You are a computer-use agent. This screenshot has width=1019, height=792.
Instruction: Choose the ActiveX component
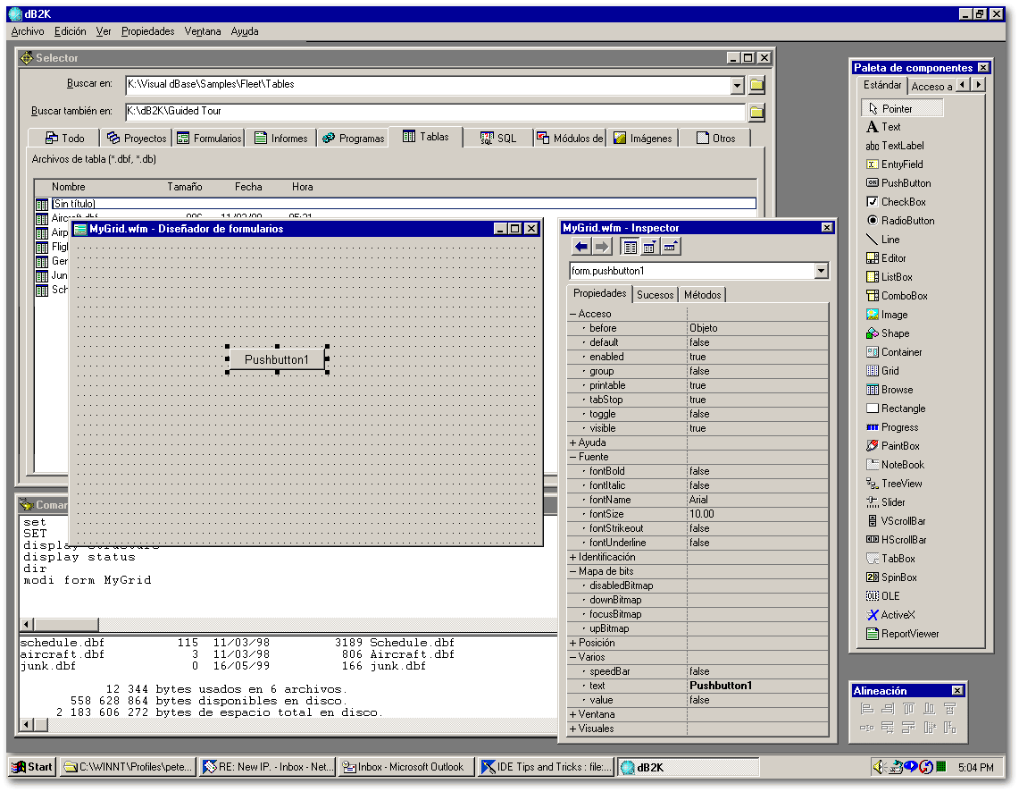[x=890, y=615]
